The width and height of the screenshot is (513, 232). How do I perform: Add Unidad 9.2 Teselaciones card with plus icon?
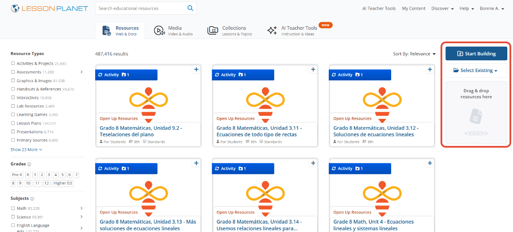tap(196, 69)
